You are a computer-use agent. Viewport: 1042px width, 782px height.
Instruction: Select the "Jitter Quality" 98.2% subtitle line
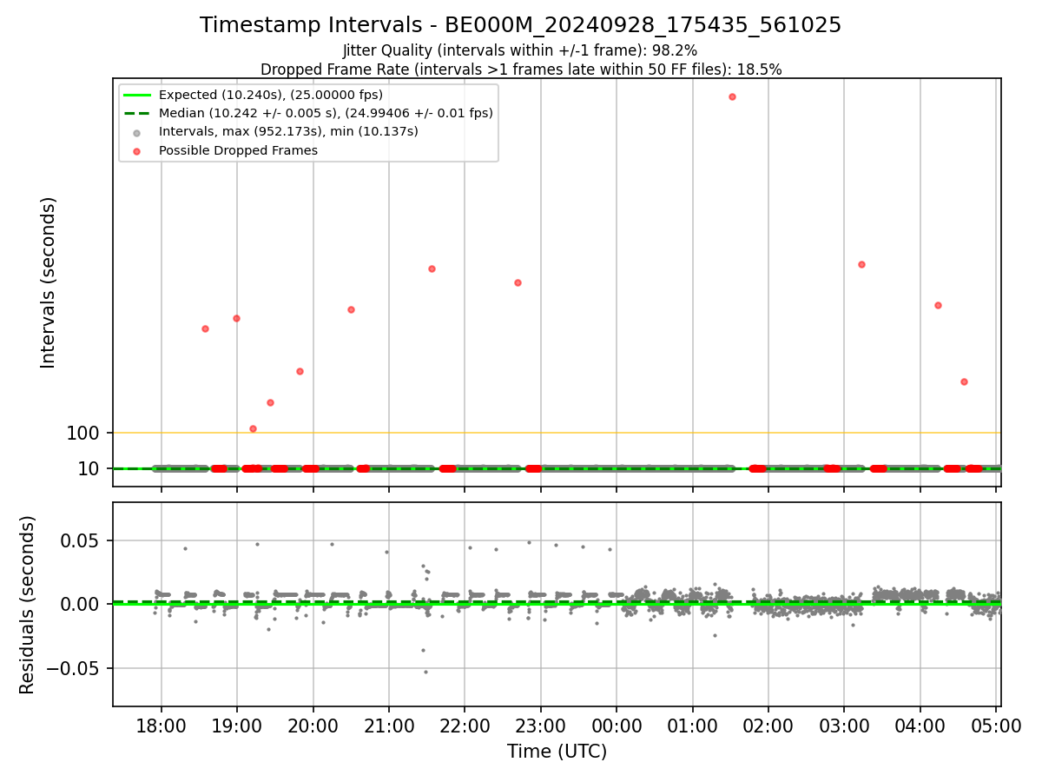tap(521, 50)
